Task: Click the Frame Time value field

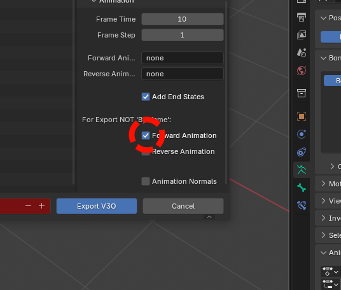Action: point(183,19)
